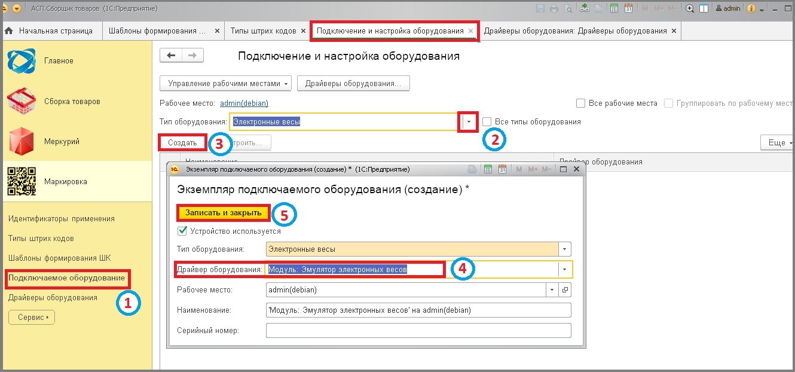Image resolution: width=795 pixels, height=372 pixels.
Task: Click the Серийный номер input field
Action: pos(418,330)
